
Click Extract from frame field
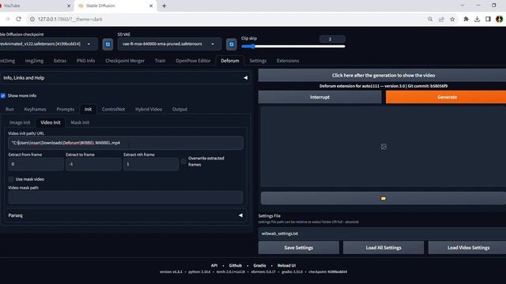pyautogui.click(x=36, y=164)
